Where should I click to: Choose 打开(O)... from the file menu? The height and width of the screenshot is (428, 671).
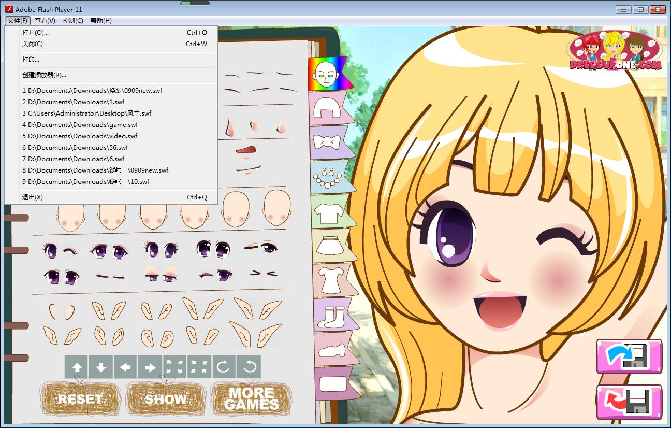pos(36,32)
